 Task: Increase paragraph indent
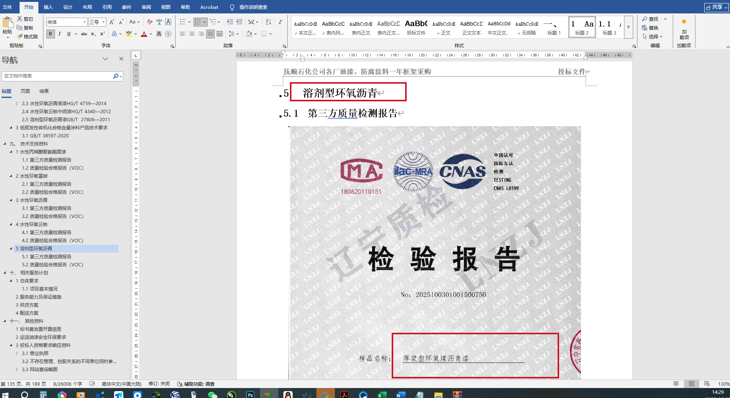(239, 22)
